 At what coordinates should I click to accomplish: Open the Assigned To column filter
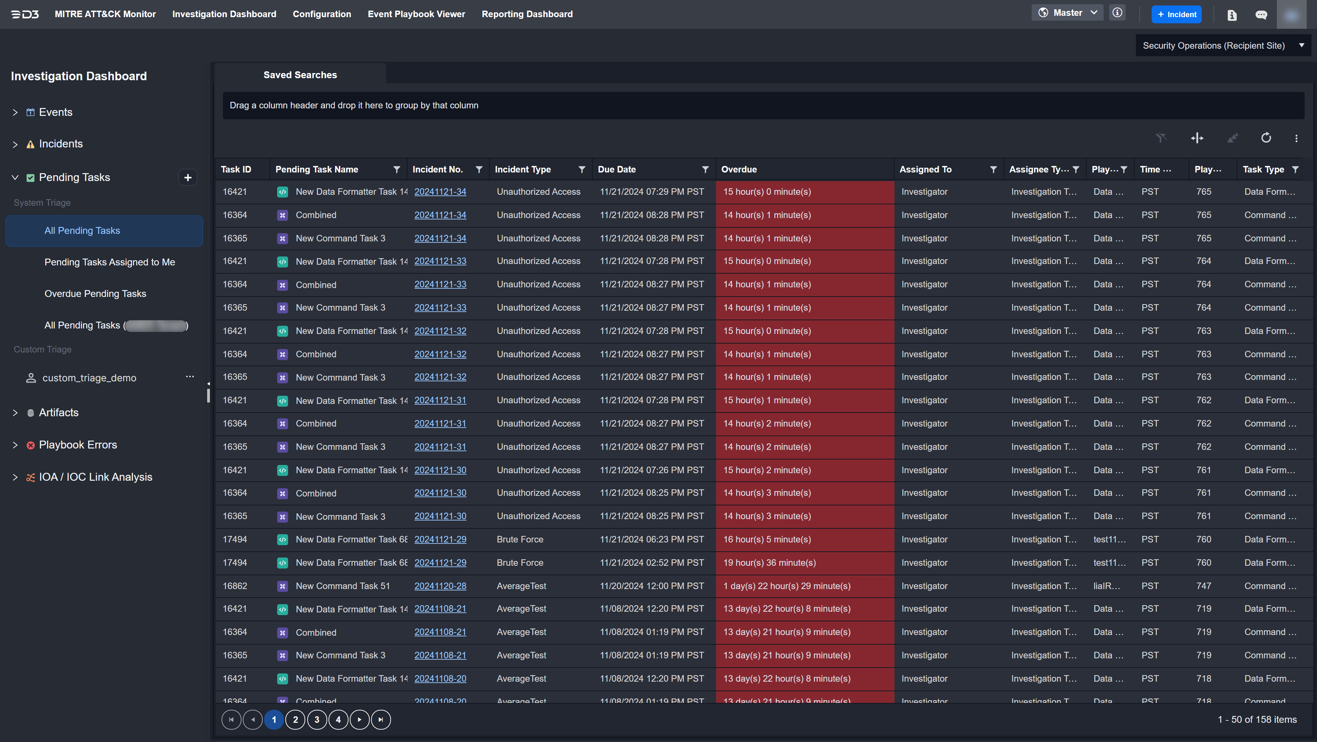tap(993, 170)
